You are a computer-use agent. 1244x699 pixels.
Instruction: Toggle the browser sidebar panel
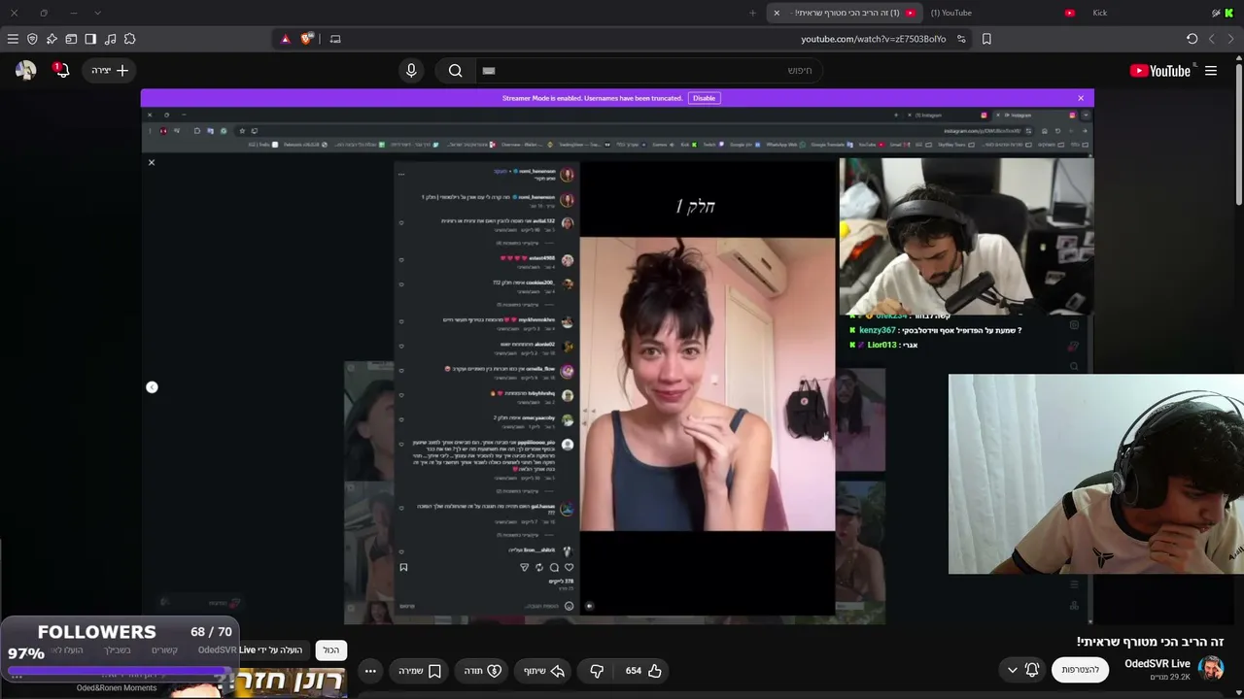[x=90, y=39]
